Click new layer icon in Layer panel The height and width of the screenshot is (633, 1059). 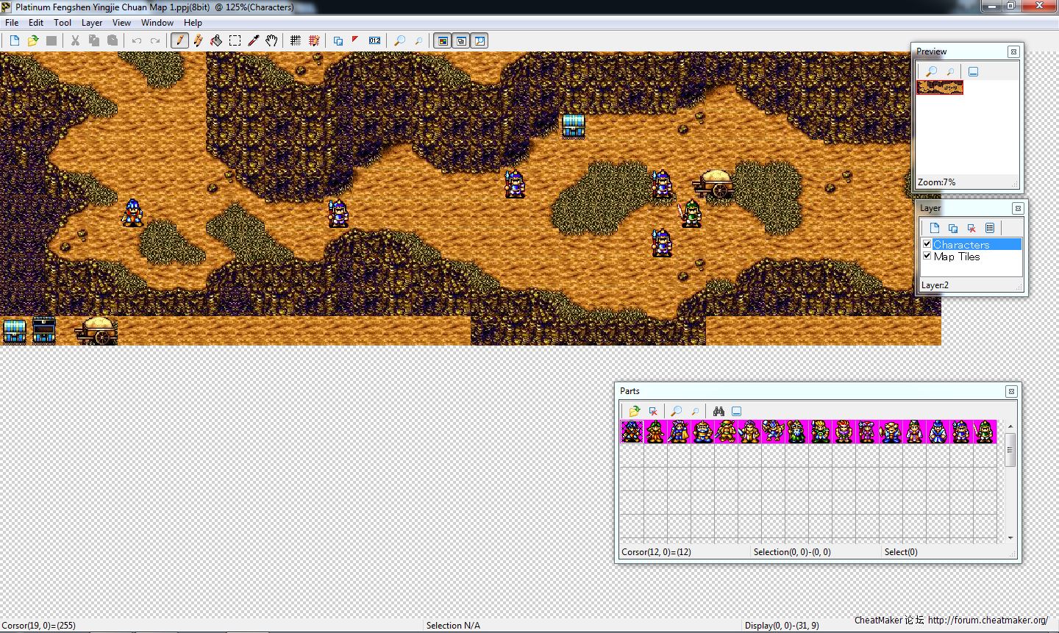(935, 229)
